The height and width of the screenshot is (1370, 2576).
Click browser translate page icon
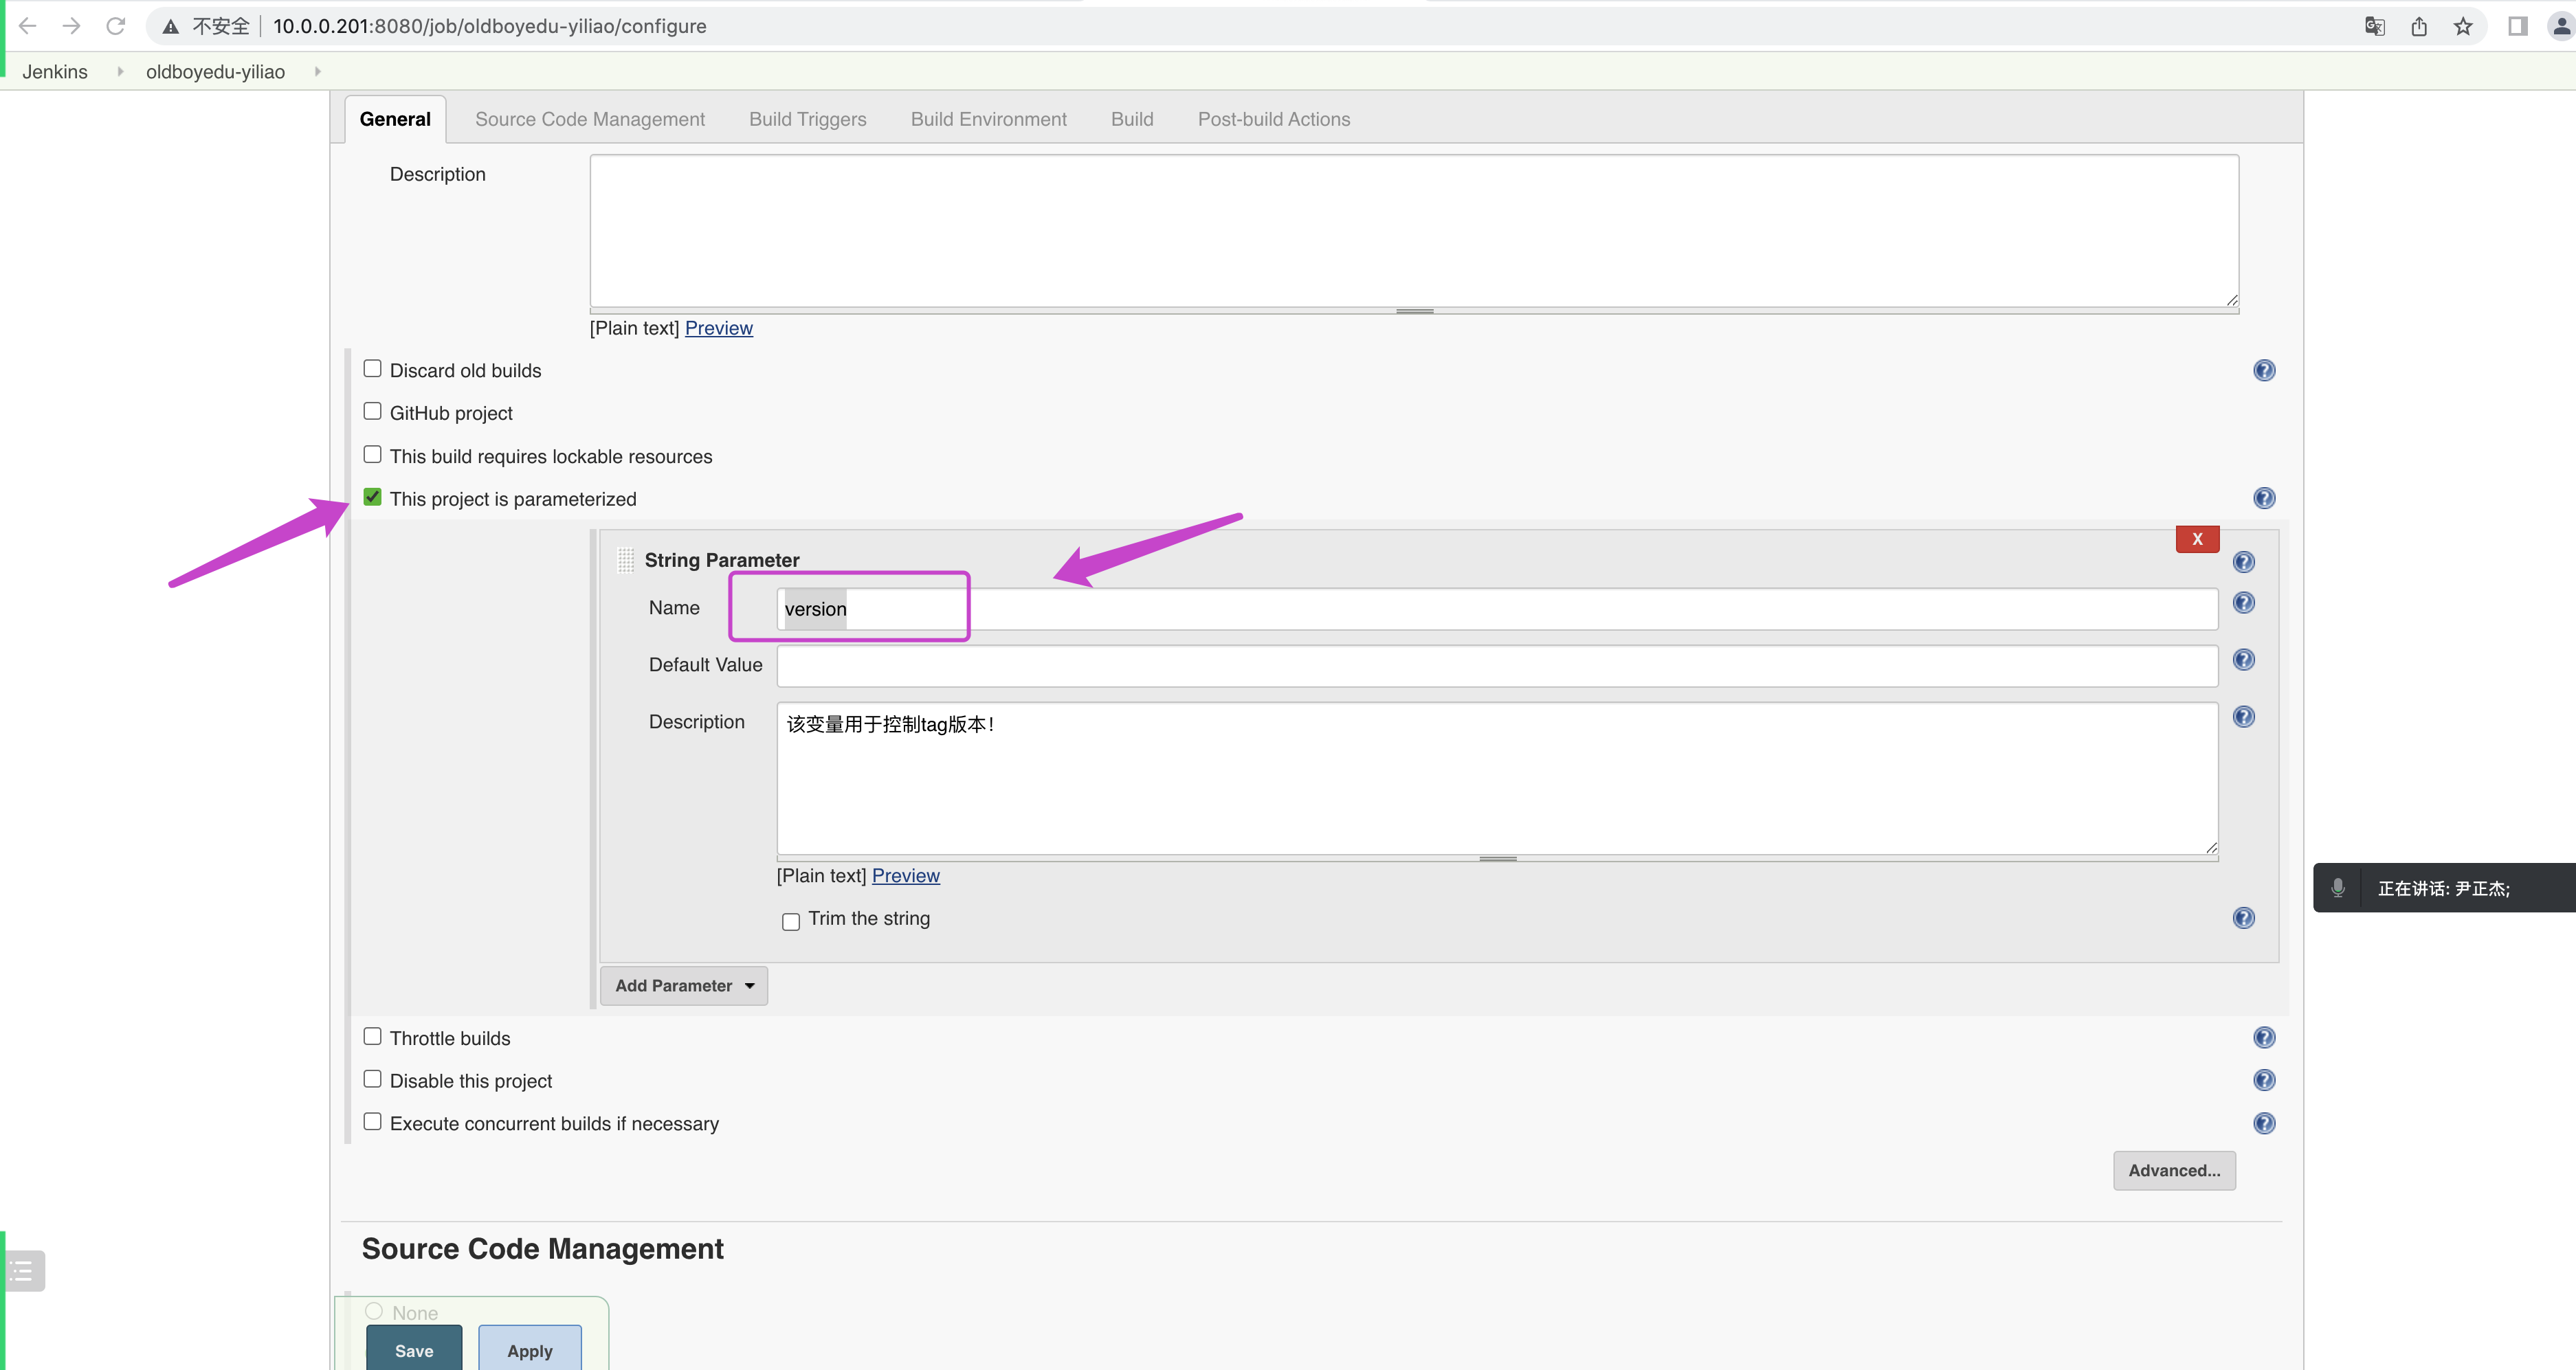pos(2374,27)
